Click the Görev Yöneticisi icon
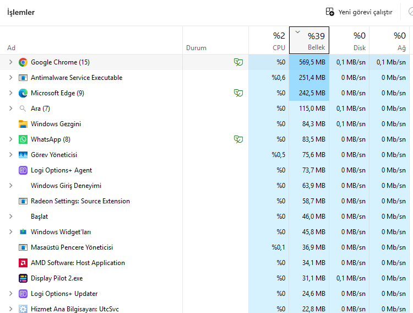Image resolution: width=413 pixels, height=313 pixels. tap(23, 155)
